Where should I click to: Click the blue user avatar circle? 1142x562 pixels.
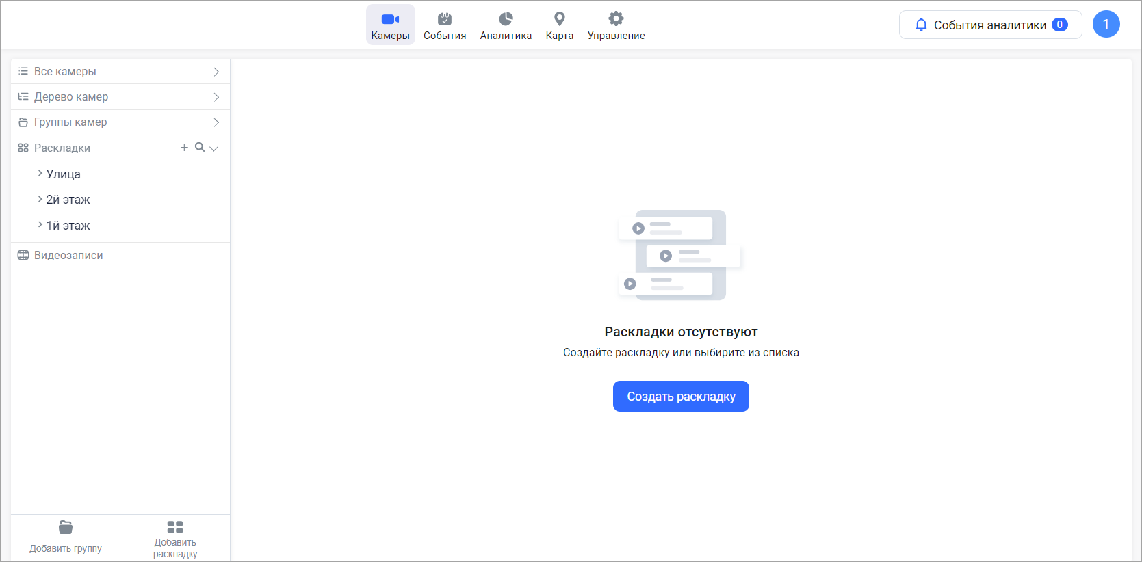(x=1106, y=25)
